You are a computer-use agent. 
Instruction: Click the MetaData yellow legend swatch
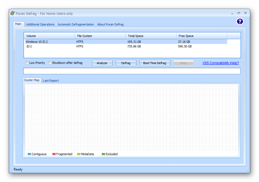tap(79, 154)
